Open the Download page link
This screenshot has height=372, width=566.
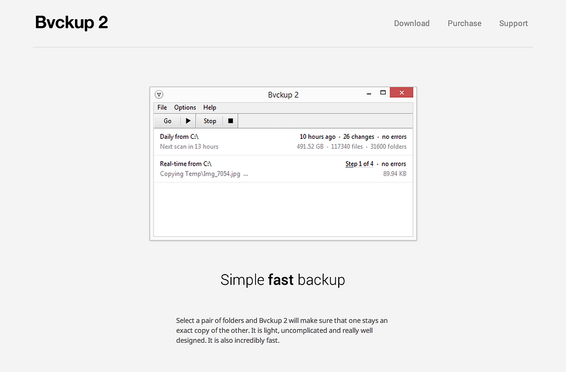(412, 24)
